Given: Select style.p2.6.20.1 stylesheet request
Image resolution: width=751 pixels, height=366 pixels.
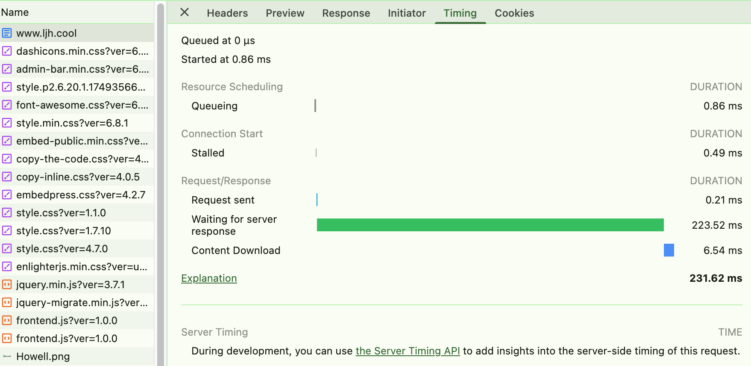Looking at the screenshot, I should coord(77,87).
